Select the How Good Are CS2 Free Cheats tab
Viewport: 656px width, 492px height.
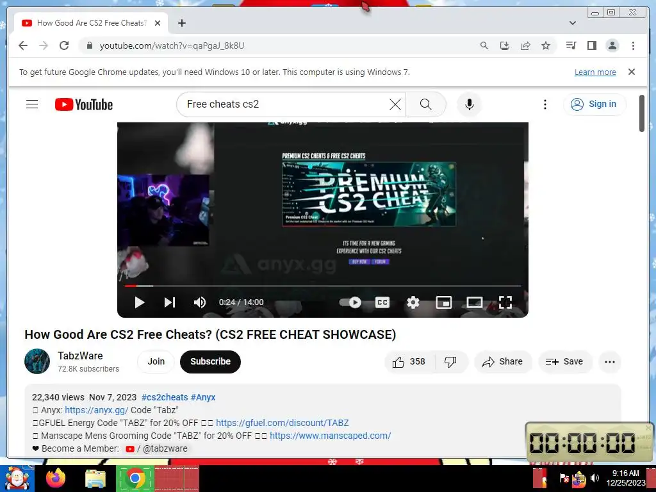coord(92,23)
